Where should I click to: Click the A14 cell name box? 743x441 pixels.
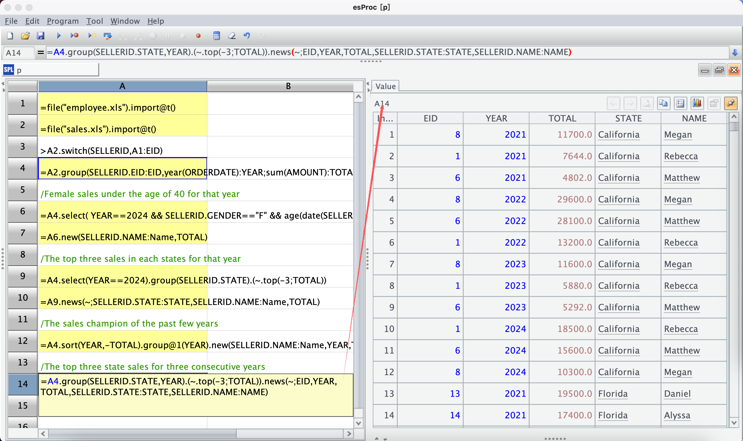[x=18, y=53]
